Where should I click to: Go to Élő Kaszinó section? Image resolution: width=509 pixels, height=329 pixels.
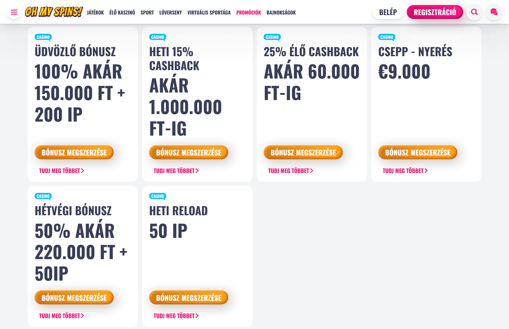pos(122,13)
